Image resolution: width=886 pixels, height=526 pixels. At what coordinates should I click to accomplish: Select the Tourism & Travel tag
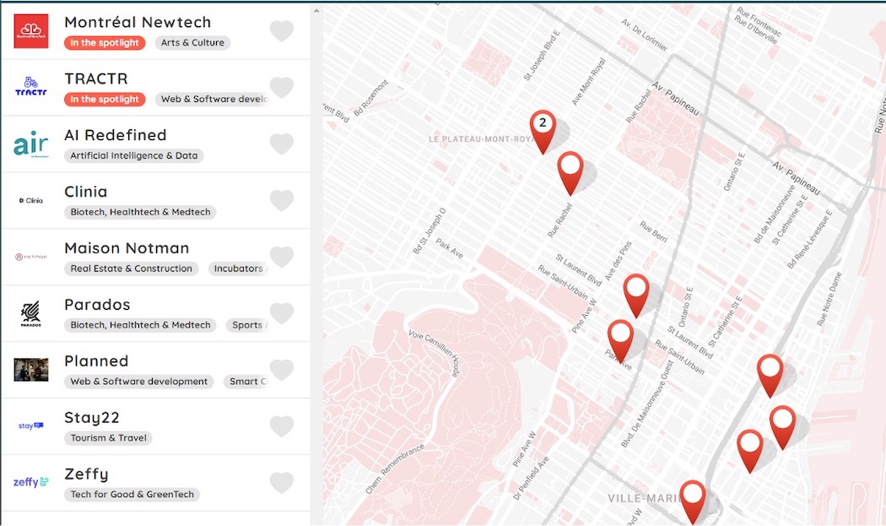pyautogui.click(x=108, y=438)
